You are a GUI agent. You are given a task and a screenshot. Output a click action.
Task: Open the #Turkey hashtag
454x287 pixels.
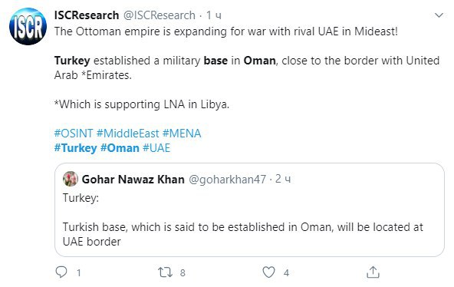[x=76, y=148]
